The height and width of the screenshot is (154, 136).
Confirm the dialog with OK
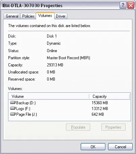pyautogui.click(x=93, y=147)
